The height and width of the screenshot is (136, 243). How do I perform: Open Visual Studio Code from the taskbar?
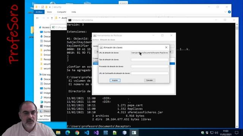point(87,133)
